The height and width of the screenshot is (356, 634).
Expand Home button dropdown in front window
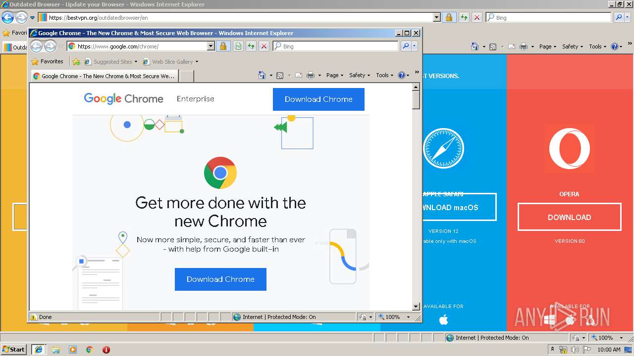pos(271,75)
